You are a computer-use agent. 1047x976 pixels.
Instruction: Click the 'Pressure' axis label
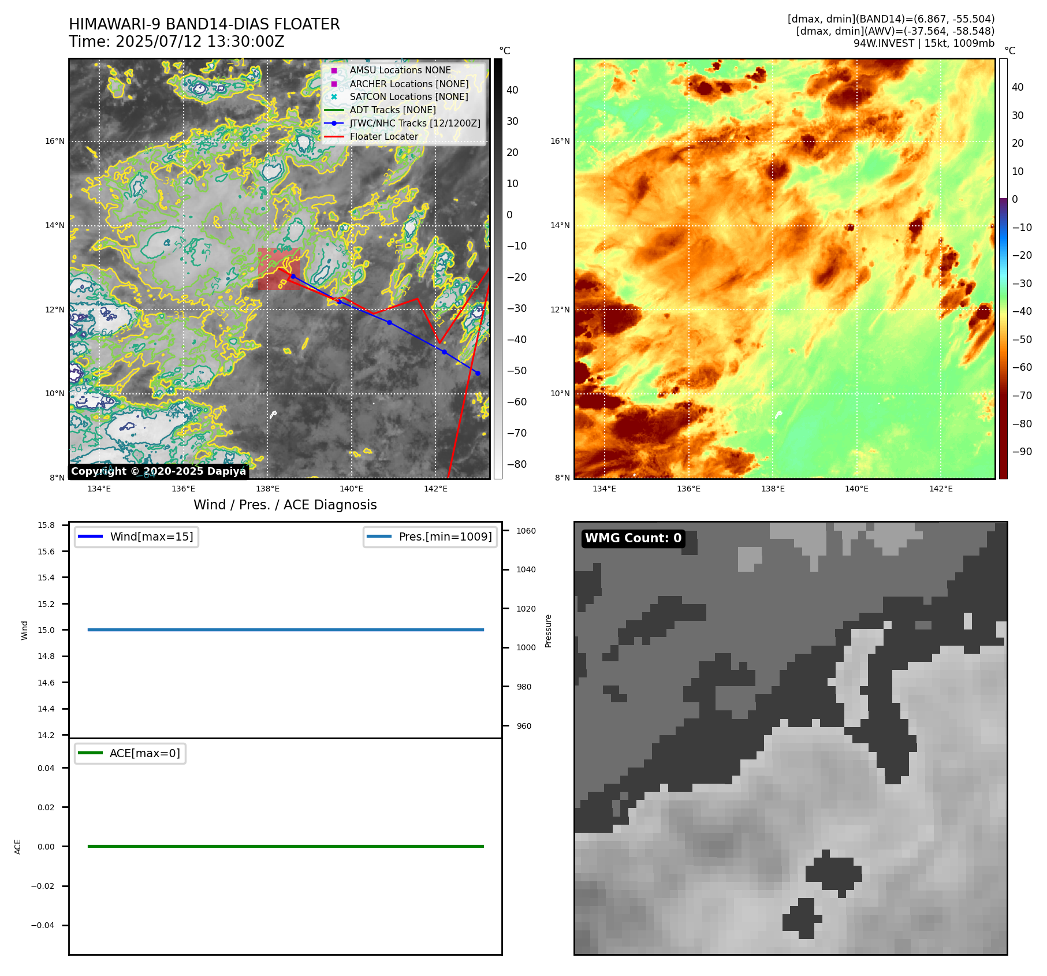click(549, 631)
